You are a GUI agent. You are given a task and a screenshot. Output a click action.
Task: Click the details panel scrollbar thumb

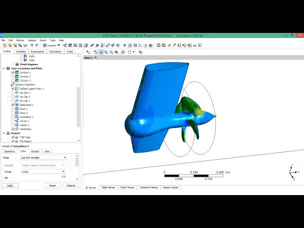point(77,162)
